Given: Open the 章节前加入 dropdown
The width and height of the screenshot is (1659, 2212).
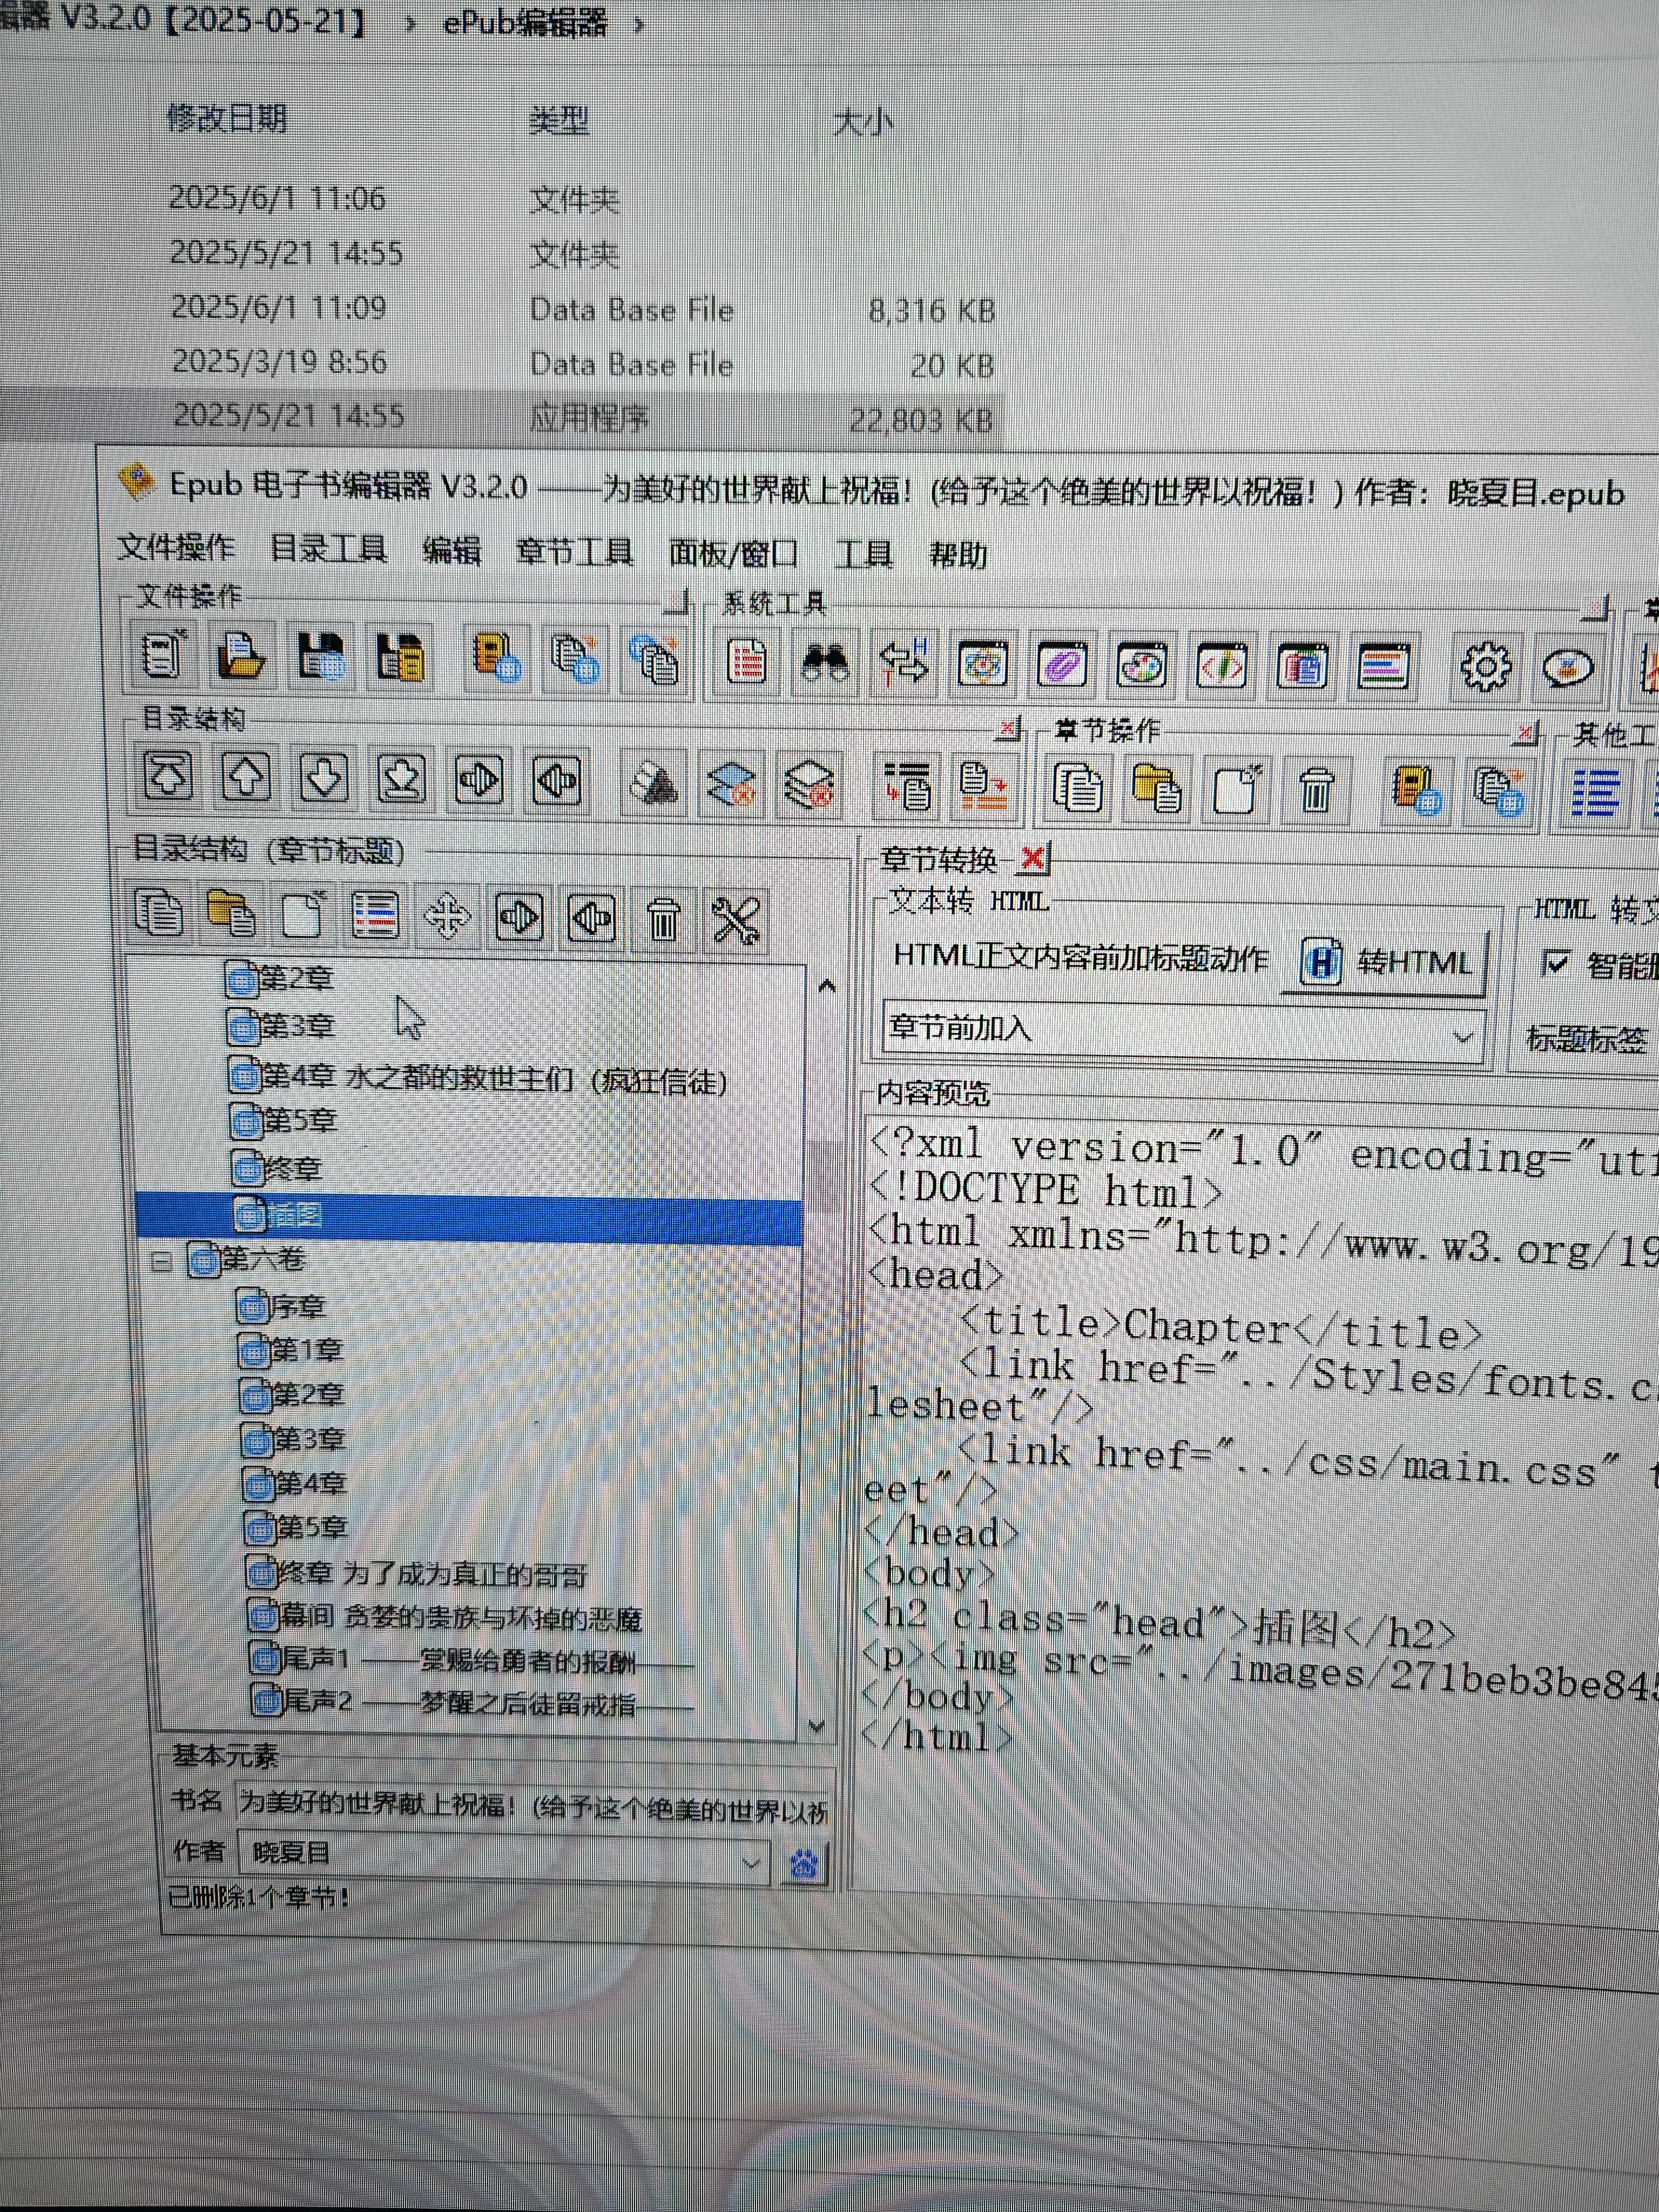Looking at the screenshot, I should (x=1462, y=1036).
